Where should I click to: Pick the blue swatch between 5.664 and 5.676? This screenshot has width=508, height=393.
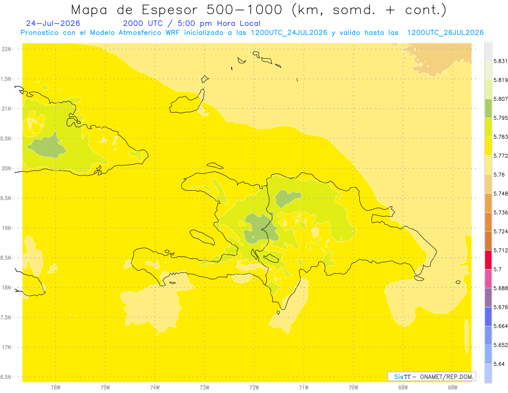coord(488,316)
